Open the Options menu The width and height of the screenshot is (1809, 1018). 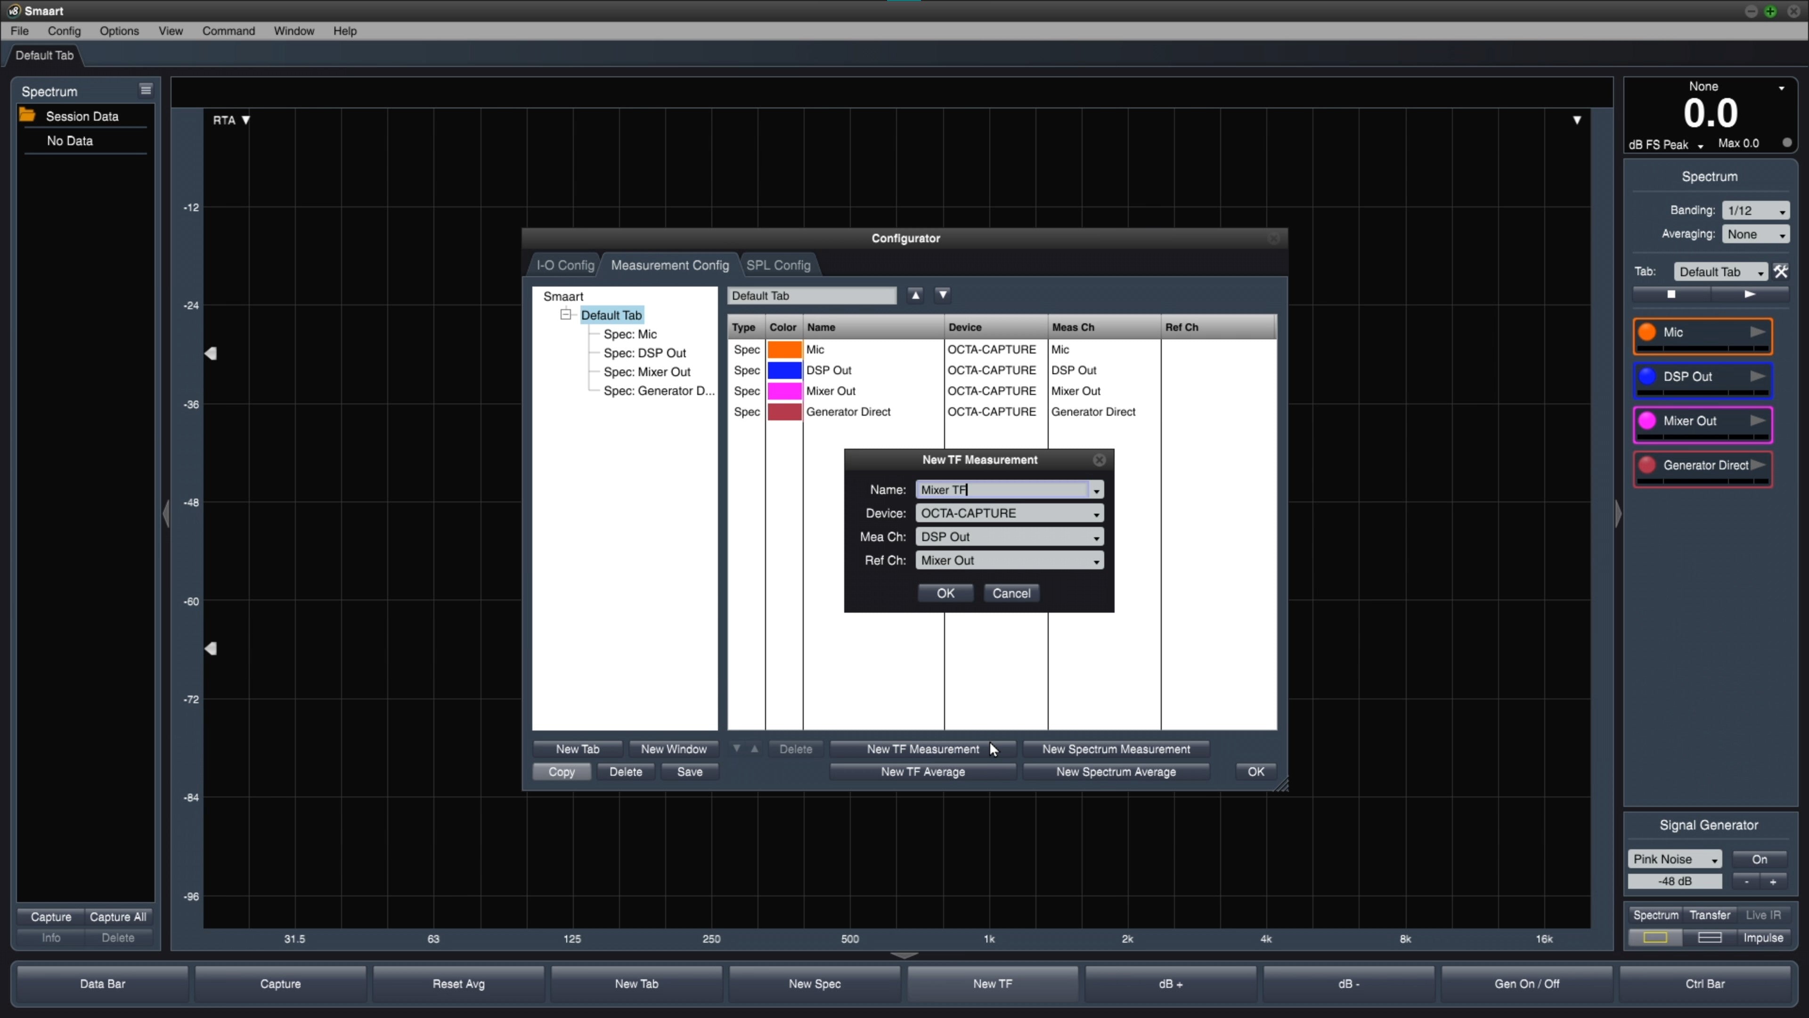[x=119, y=31]
